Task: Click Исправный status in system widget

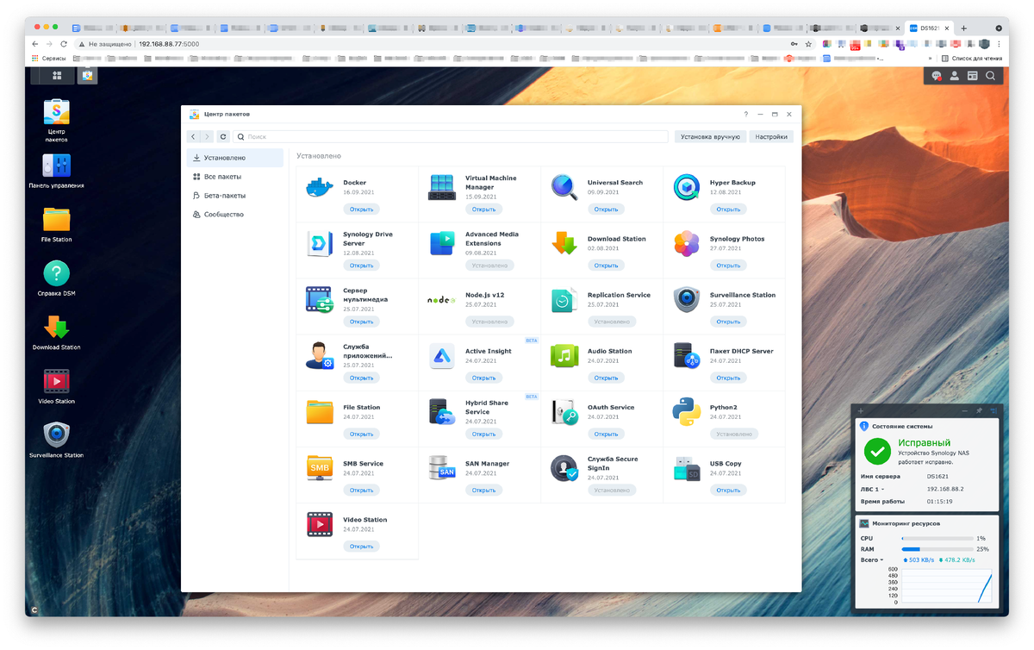Action: [925, 442]
